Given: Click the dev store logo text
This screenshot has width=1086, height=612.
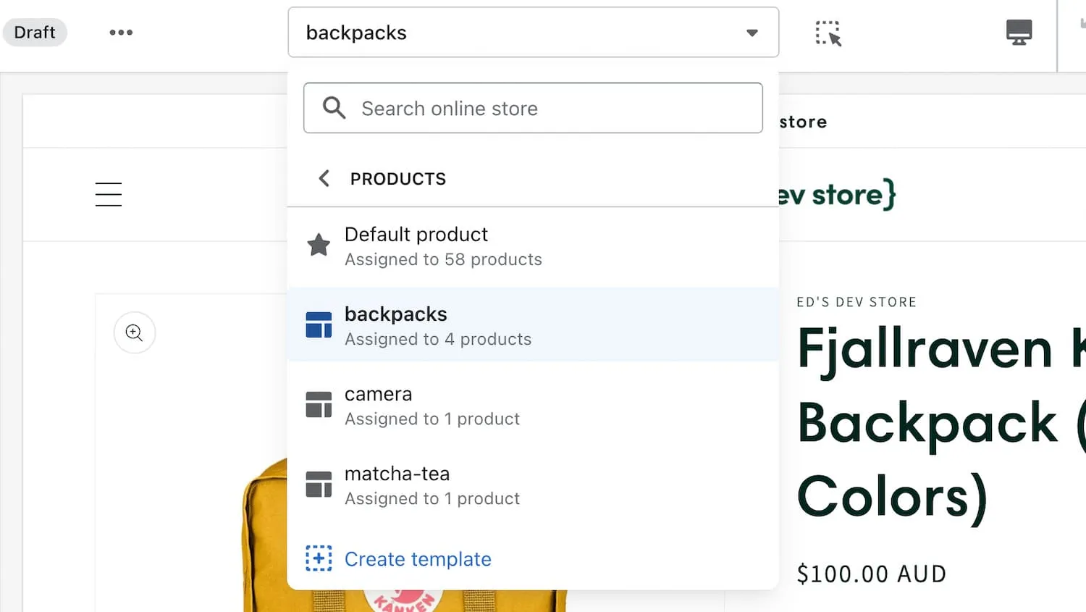Looking at the screenshot, I should coord(838,194).
